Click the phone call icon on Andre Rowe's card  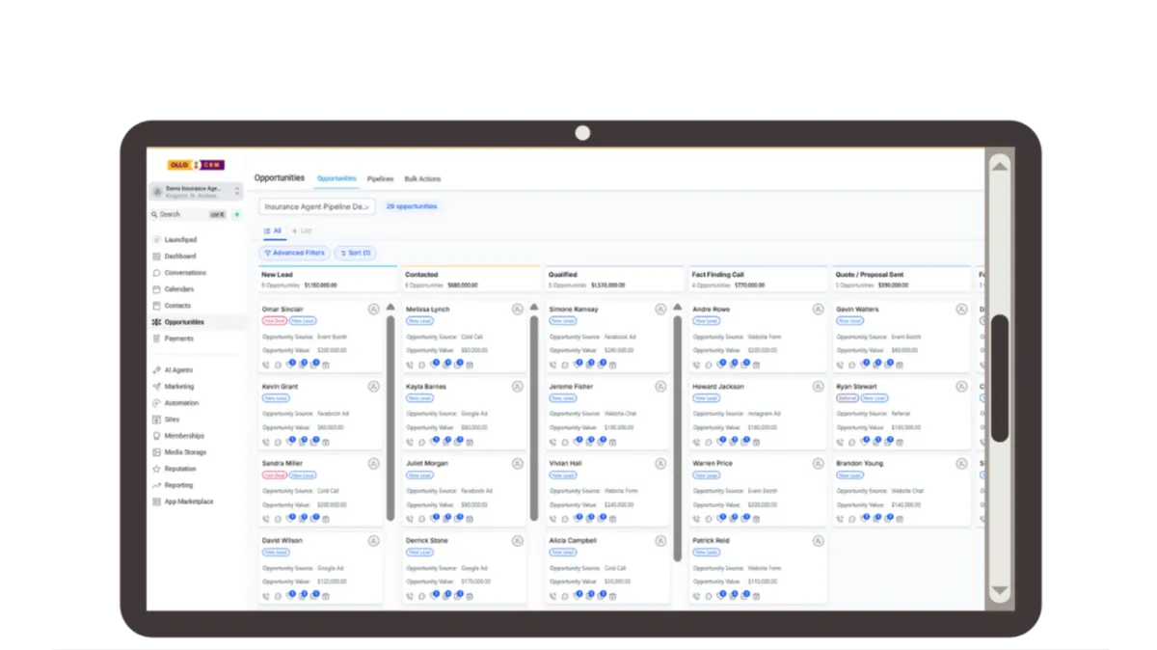pos(697,366)
